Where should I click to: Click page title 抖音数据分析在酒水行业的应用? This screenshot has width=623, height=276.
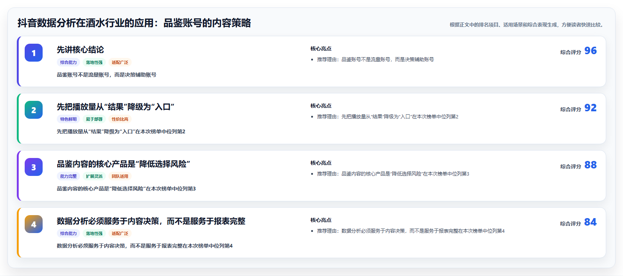(134, 23)
